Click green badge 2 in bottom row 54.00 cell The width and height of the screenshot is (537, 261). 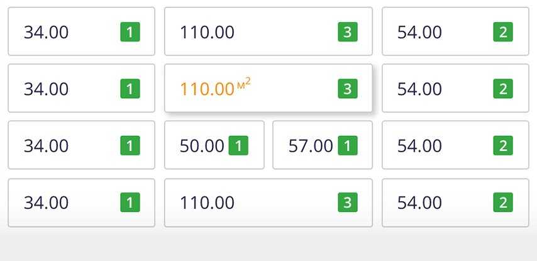coord(503,203)
